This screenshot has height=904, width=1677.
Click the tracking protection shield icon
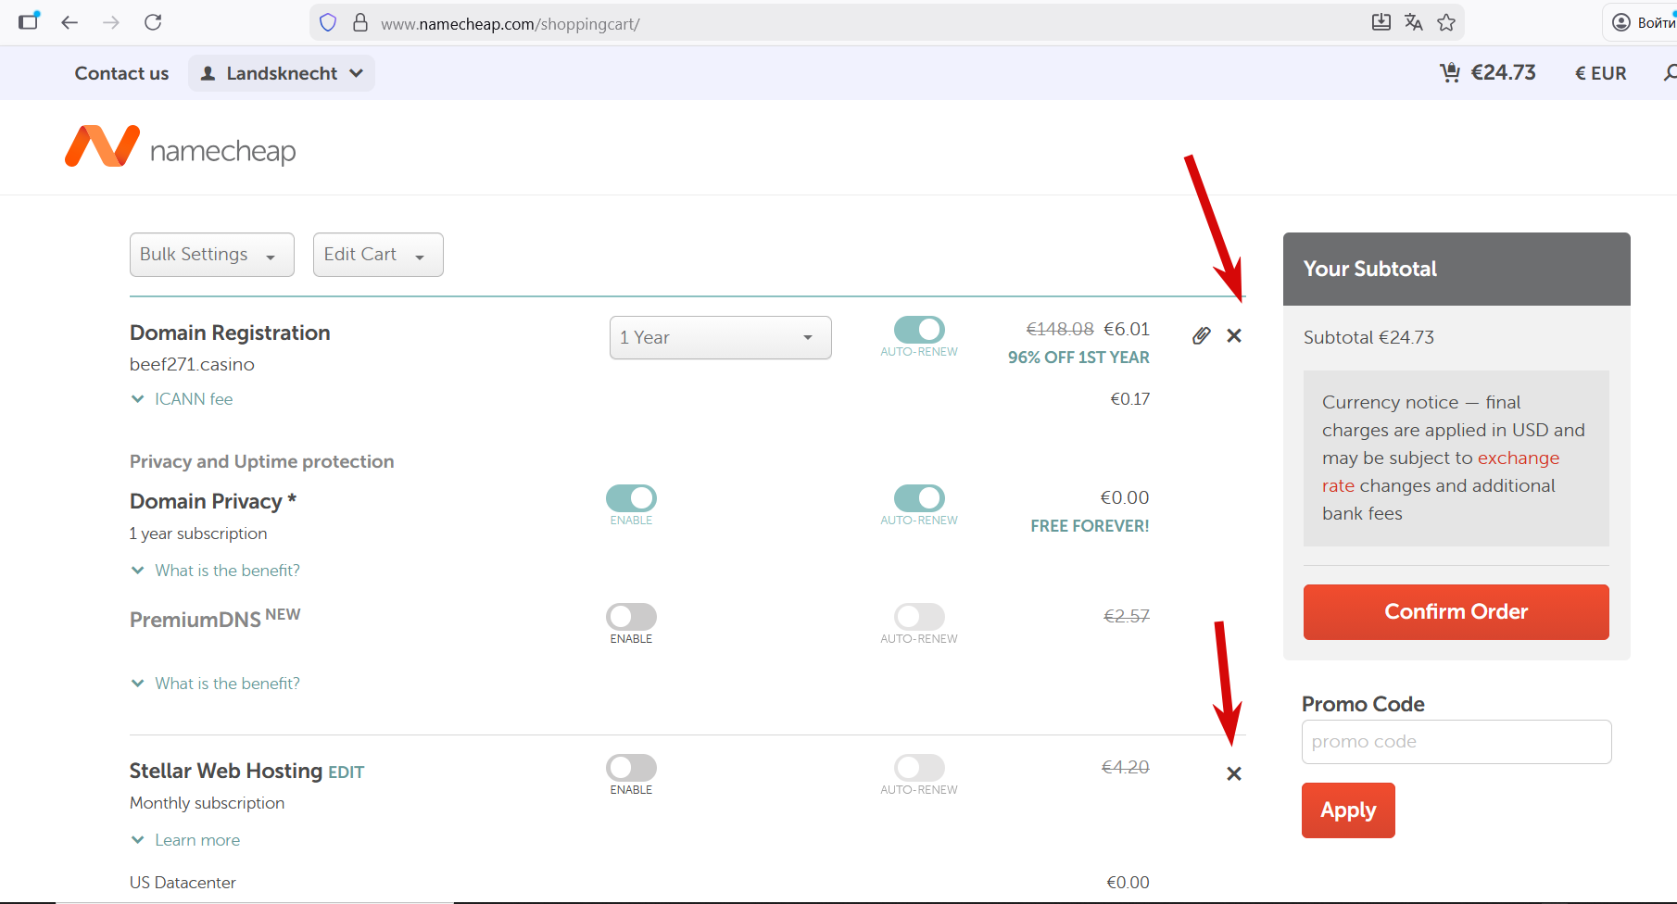(x=328, y=23)
